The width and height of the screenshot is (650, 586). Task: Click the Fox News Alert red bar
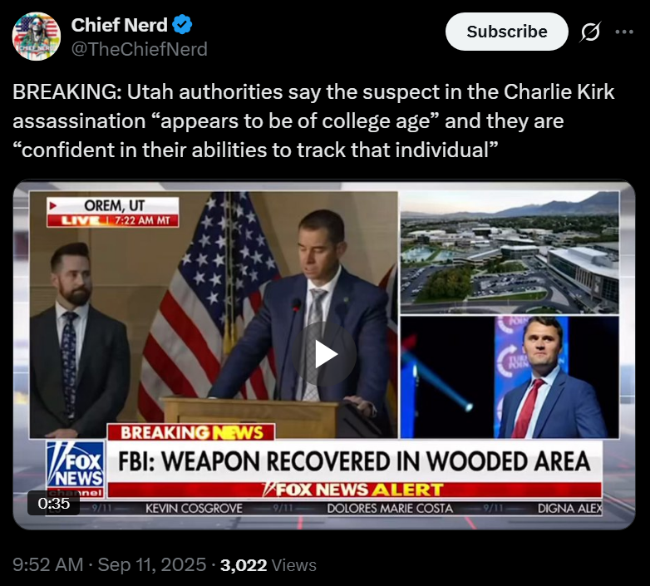[354, 490]
